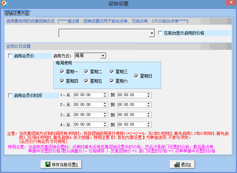Toggle the 星期六 checkbox
237x173 pixels.
tap(112, 81)
